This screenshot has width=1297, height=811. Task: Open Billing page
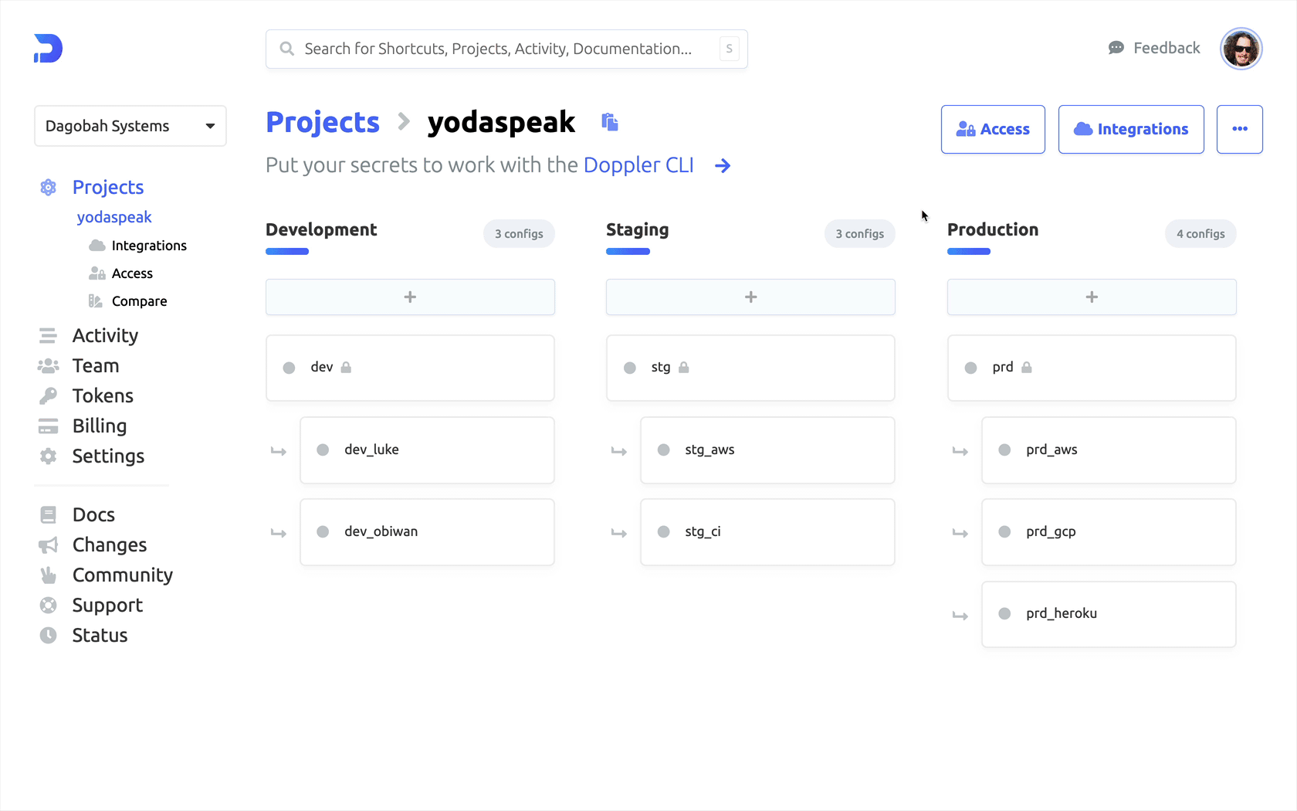[x=100, y=426]
